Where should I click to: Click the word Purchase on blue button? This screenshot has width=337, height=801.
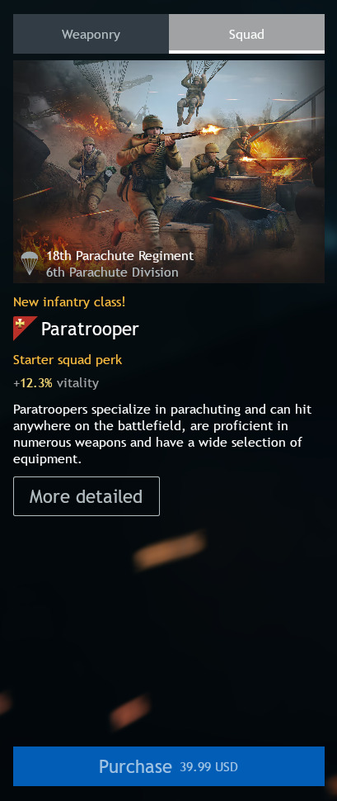[x=135, y=766]
